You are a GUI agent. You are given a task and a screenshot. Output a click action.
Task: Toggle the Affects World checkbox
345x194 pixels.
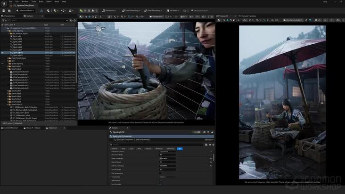(160, 181)
